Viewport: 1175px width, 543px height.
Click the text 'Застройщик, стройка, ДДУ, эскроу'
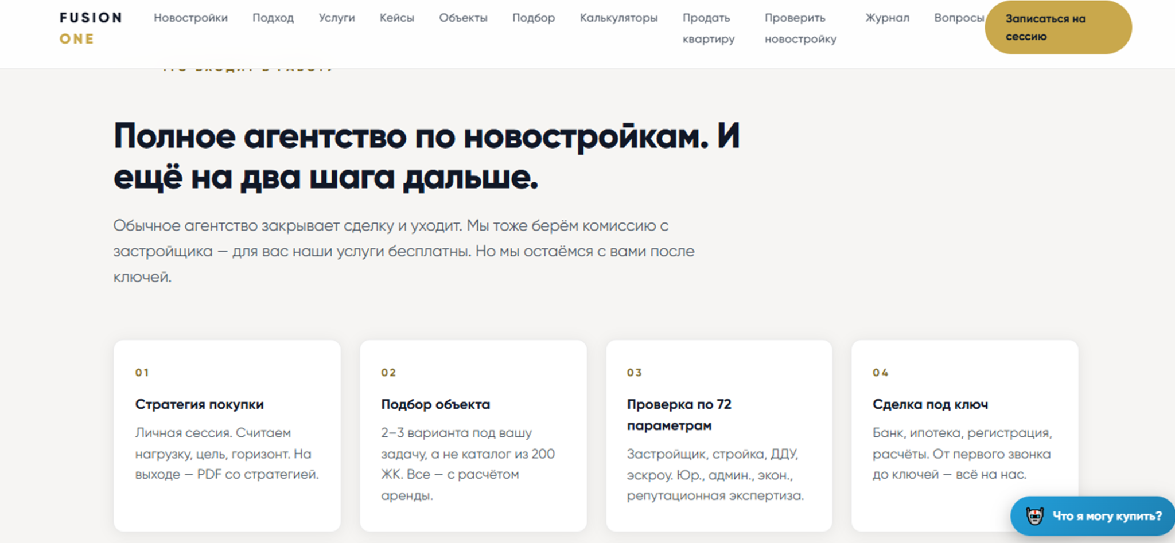[x=715, y=474]
